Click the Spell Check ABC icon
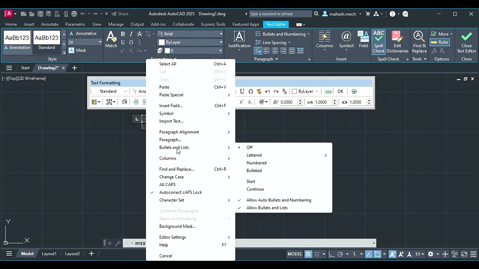 pyautogui.click(x=379, y=42)
